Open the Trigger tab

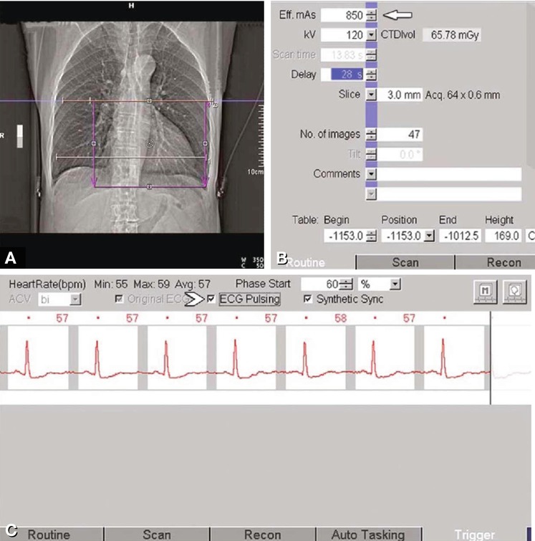(474, 535)
